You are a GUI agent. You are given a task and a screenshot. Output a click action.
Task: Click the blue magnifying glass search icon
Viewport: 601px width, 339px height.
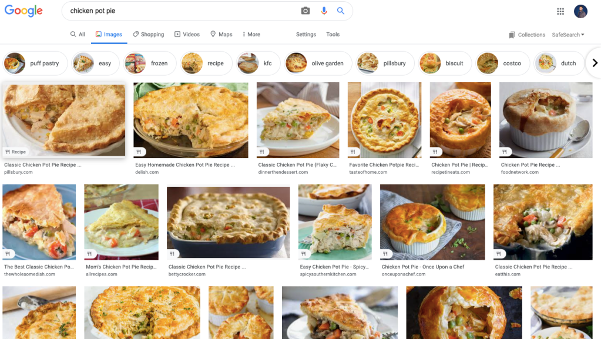[x=341, y=11]
